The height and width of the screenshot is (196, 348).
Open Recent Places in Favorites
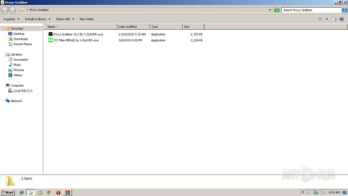[x=23, y=44]
